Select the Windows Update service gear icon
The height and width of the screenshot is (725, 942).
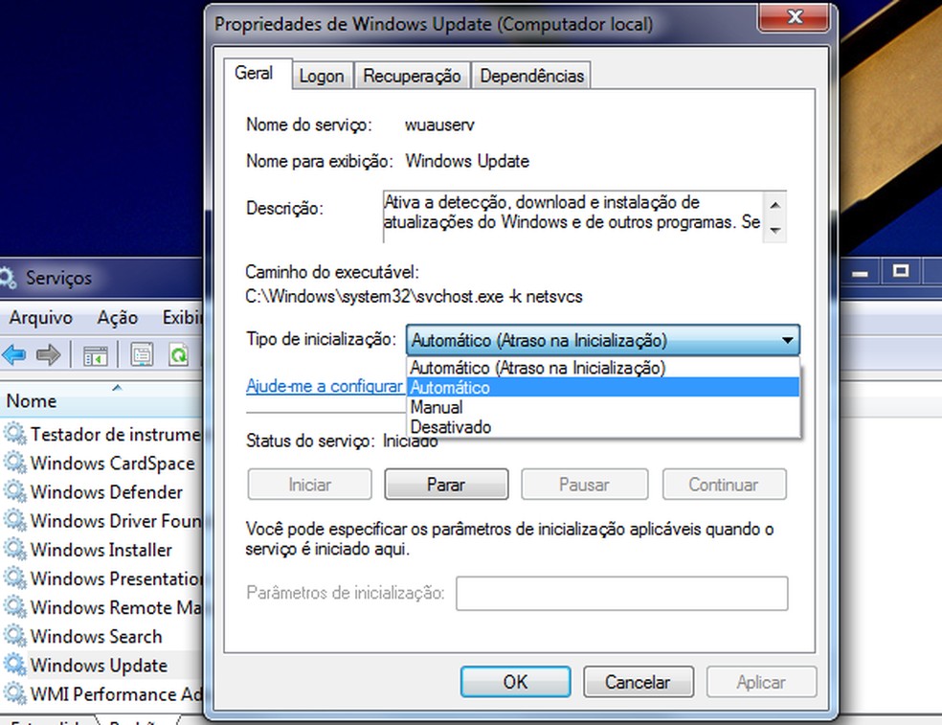[x=16, y=665]
